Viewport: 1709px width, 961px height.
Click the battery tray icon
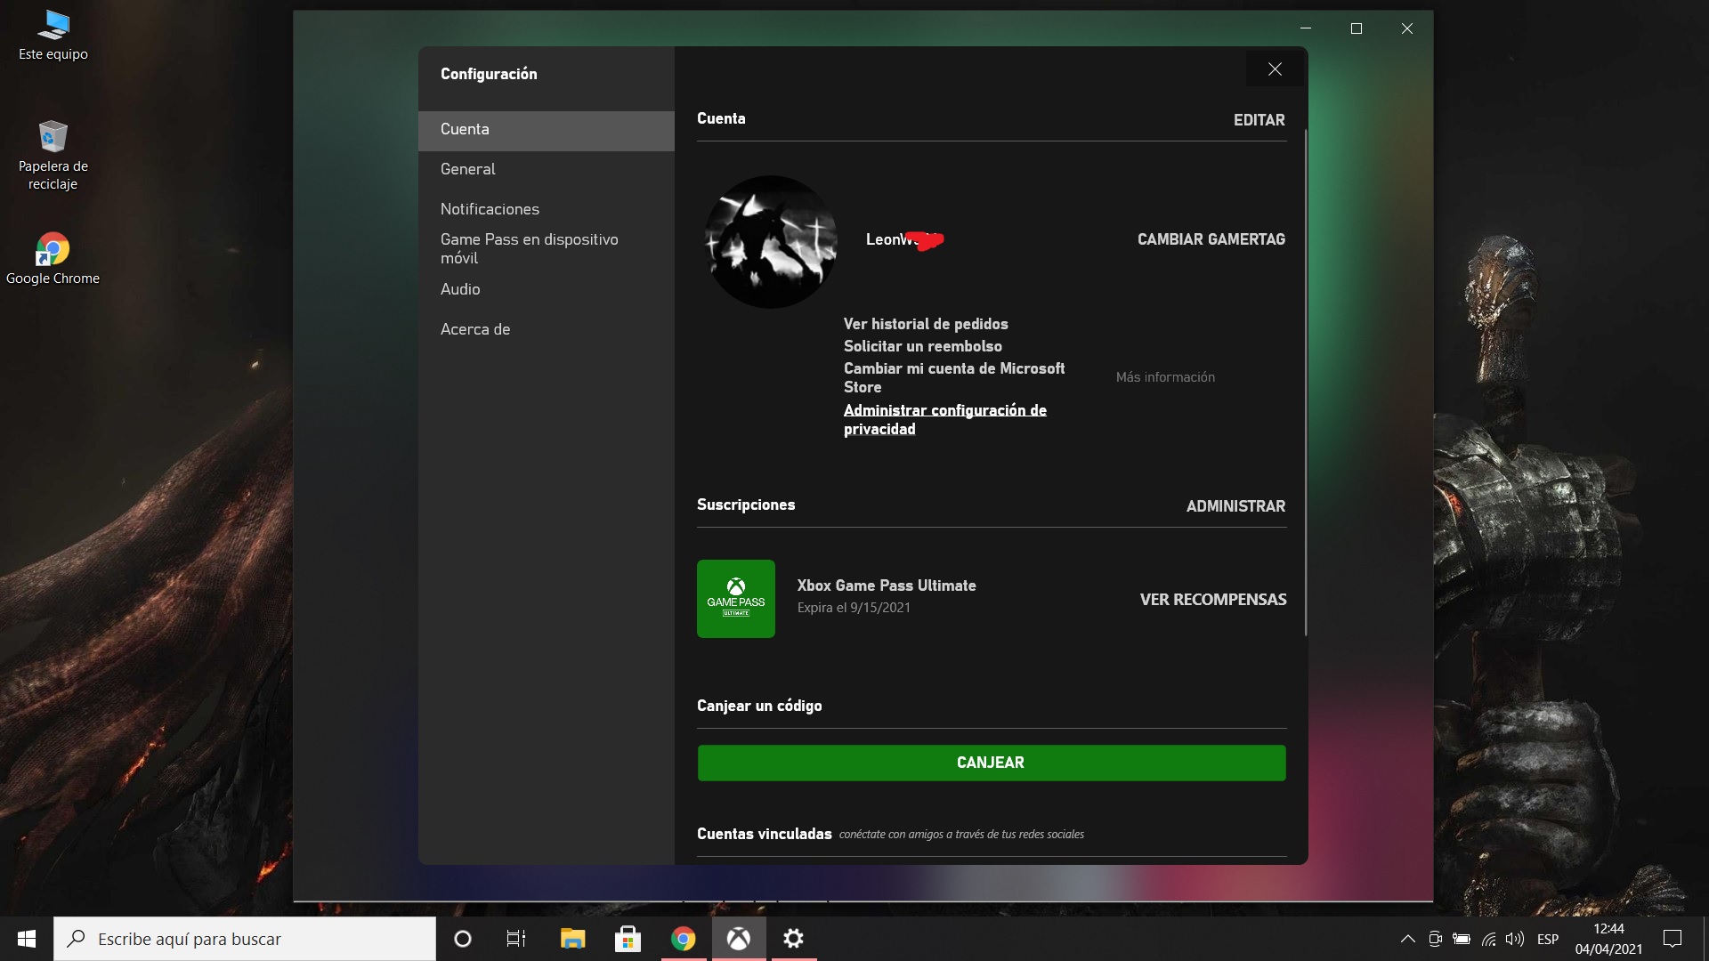pyautogui.click(x=1462, y=939)
